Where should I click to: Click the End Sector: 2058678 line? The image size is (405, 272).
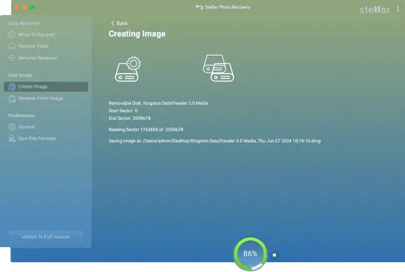tap(130, 118)
